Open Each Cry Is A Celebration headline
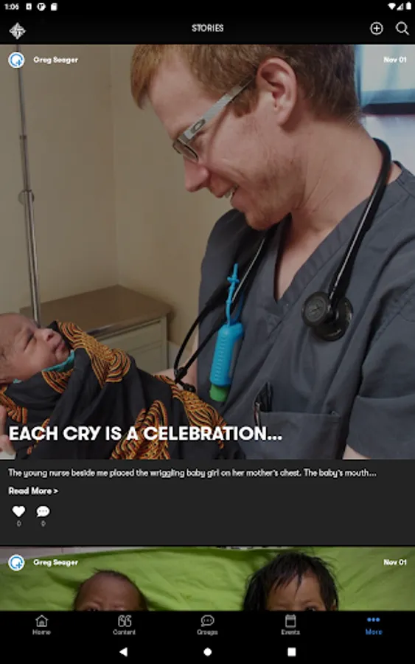The height and width of the screenshot is (664, 415). click(x=145, y=433)
